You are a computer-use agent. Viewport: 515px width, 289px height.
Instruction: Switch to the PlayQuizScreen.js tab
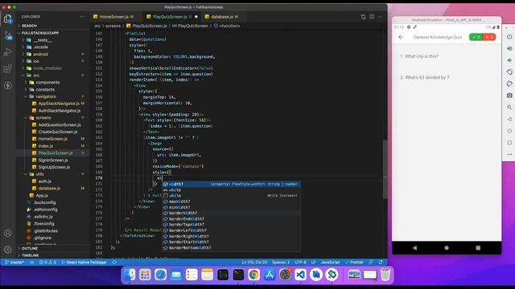click(171, 17)
